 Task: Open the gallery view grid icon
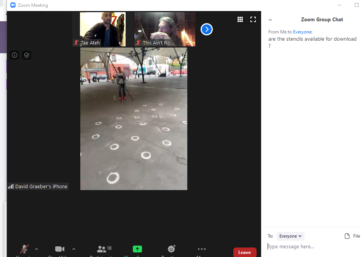(x=240, y=19)
